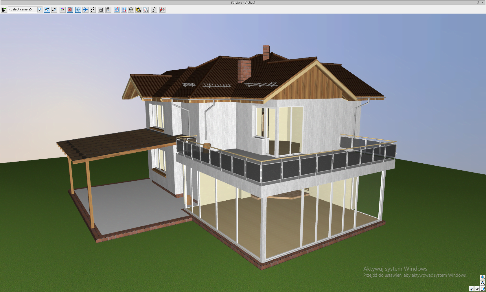Click the 3D view title bar
This screenshot has width=486, height=292.
point(243,2)
